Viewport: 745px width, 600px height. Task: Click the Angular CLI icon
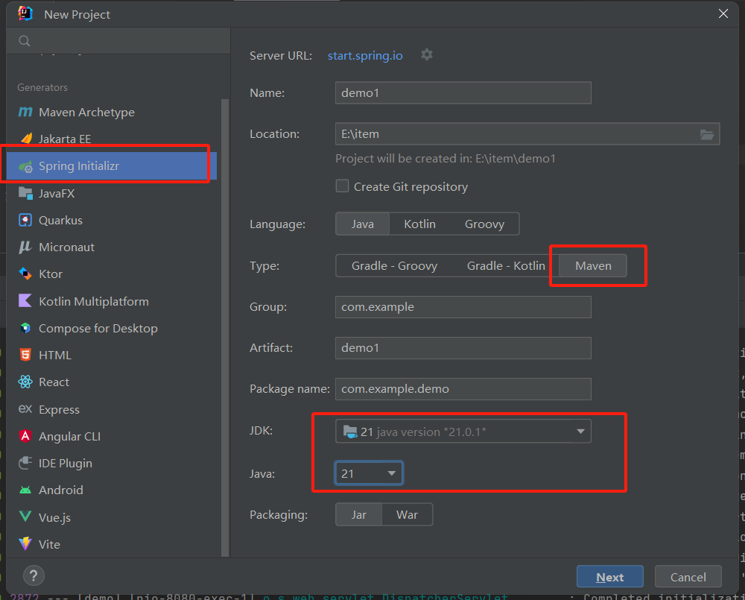point(25,436)
